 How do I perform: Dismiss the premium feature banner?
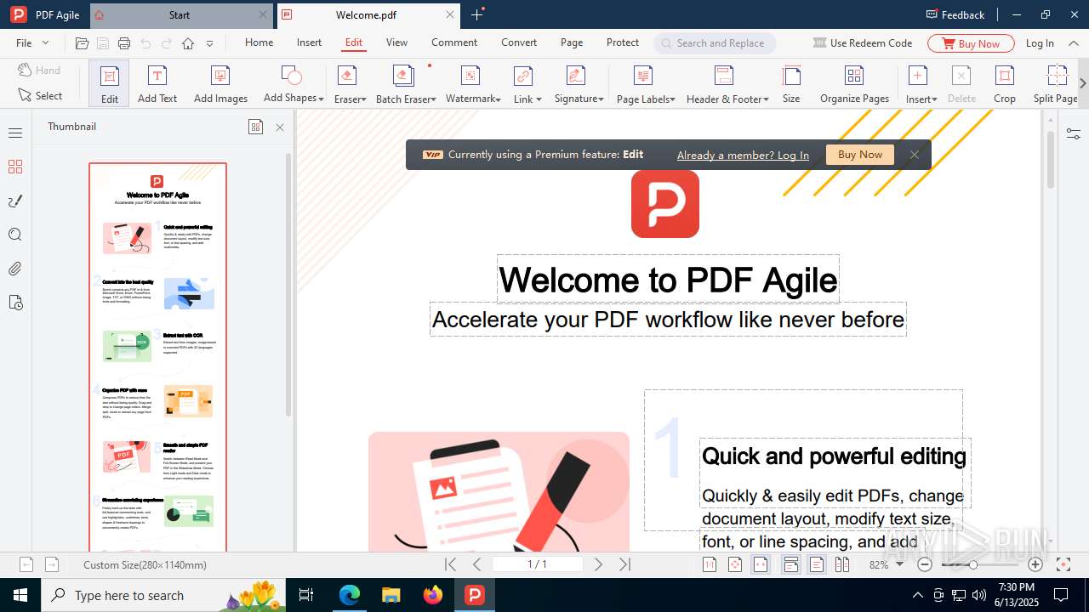click(915, 155)
